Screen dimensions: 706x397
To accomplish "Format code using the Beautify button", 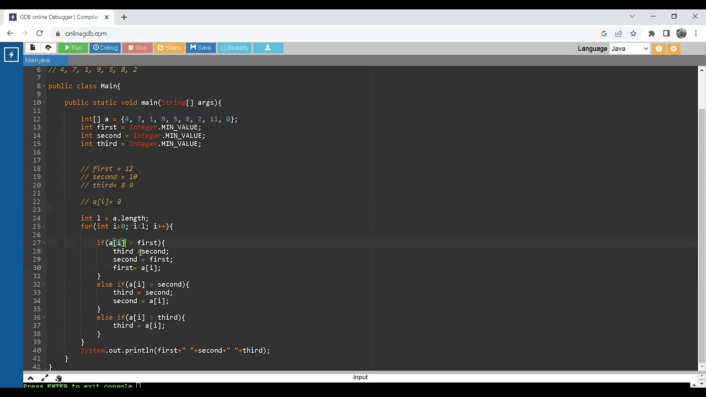I will click(x=234, y=48).
